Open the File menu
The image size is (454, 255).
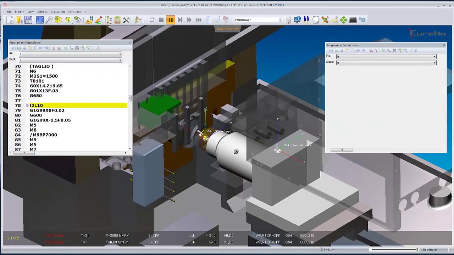coord(9,12)
